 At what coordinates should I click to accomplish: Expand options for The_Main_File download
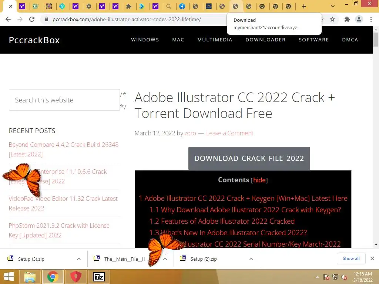[x=165, y=259]
